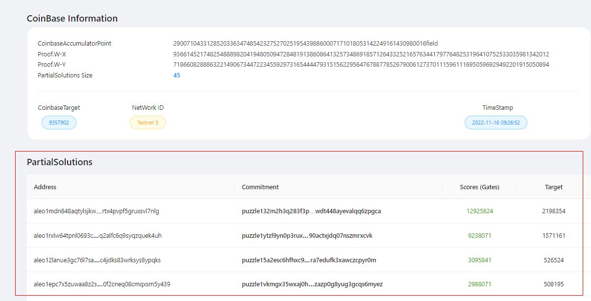Click the TimeStamp label
Viewport: 591px width, 301px height.
coord(497,107)
